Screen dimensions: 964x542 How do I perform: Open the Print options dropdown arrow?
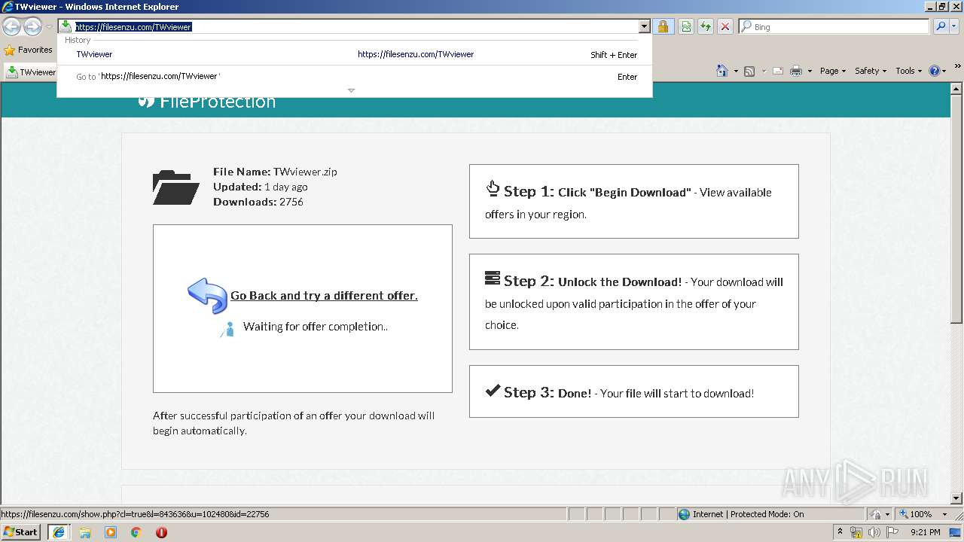pyautogui.click(x=810, y=71)
